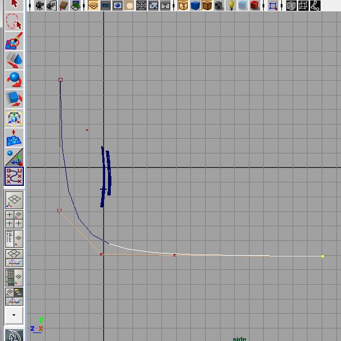Image resolution: width=341 pixels, height=341 pixels.
Task: Toggle the Gate Mask circle icon
Action: (130, 6)
